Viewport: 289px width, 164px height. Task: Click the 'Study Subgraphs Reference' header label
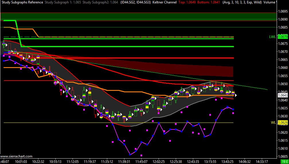click(22, 2)
